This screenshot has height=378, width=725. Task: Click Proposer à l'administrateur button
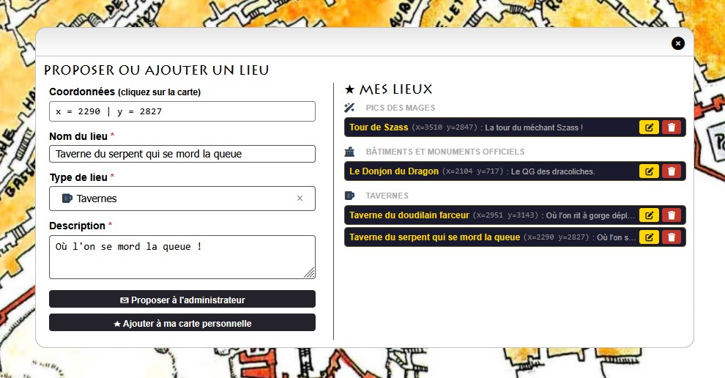182,300
